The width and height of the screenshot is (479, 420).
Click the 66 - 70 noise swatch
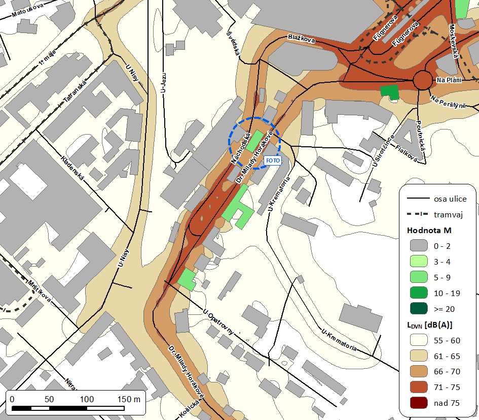click(x=419, y=371)
